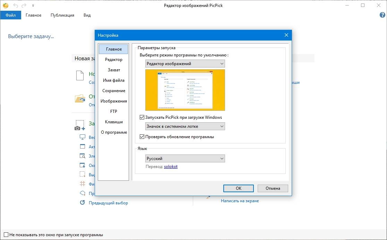Select Изображения settings section
The image size is (387, 240).
point(113,101)
